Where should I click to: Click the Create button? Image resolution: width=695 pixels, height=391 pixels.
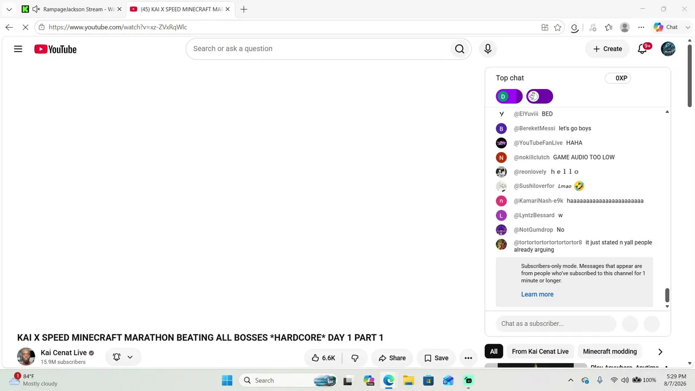(x=607, y=49)
